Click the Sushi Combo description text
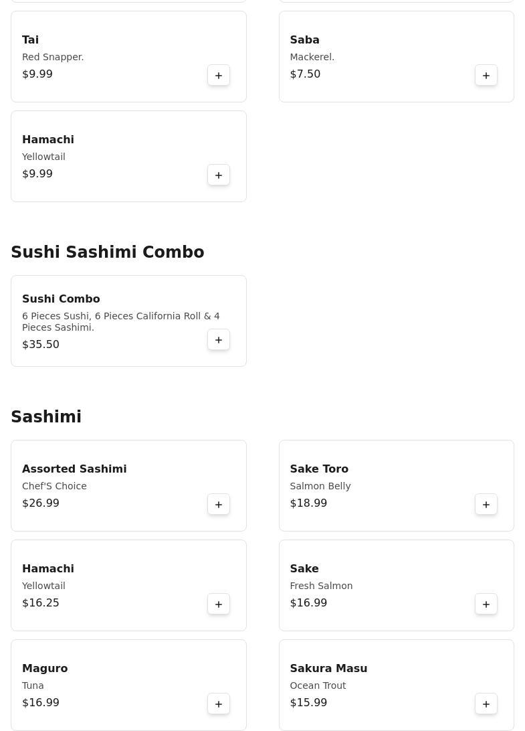The width and height of the screenshot is (525, 731). (x=120, y=321)
